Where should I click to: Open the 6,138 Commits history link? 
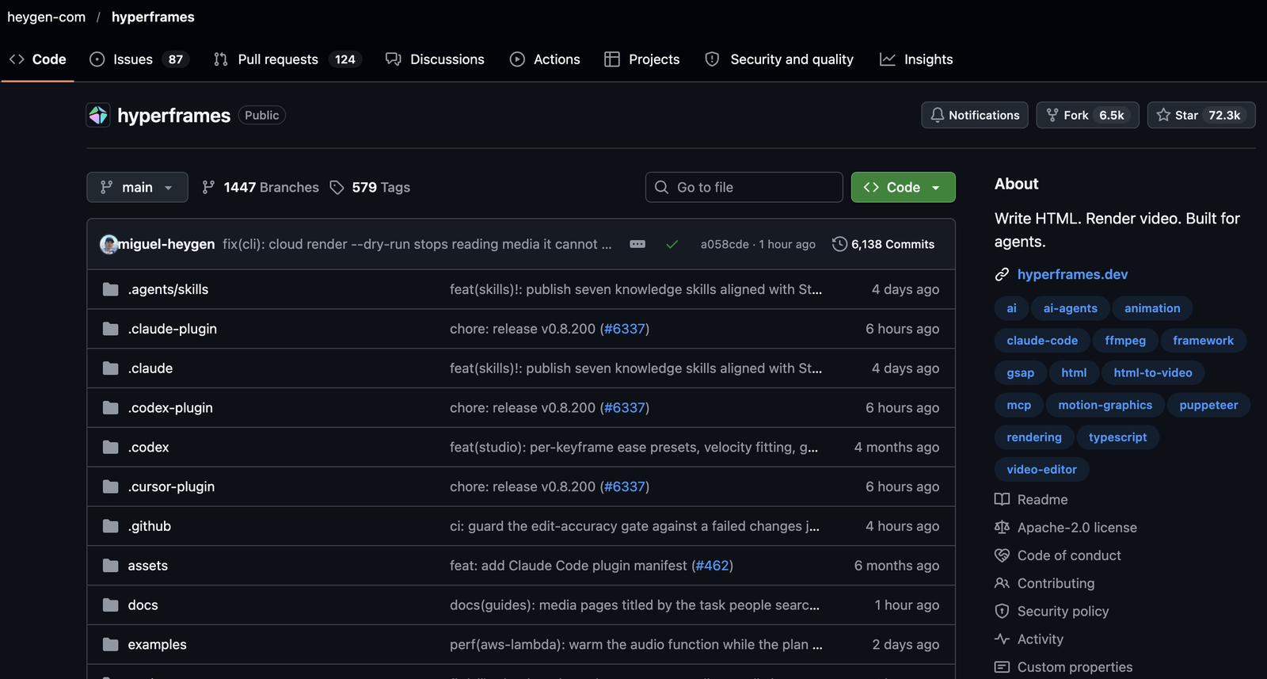click(x=884, y=244)
